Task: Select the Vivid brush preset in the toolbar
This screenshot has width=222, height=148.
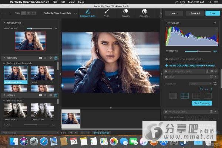Action: pos(107,13)
